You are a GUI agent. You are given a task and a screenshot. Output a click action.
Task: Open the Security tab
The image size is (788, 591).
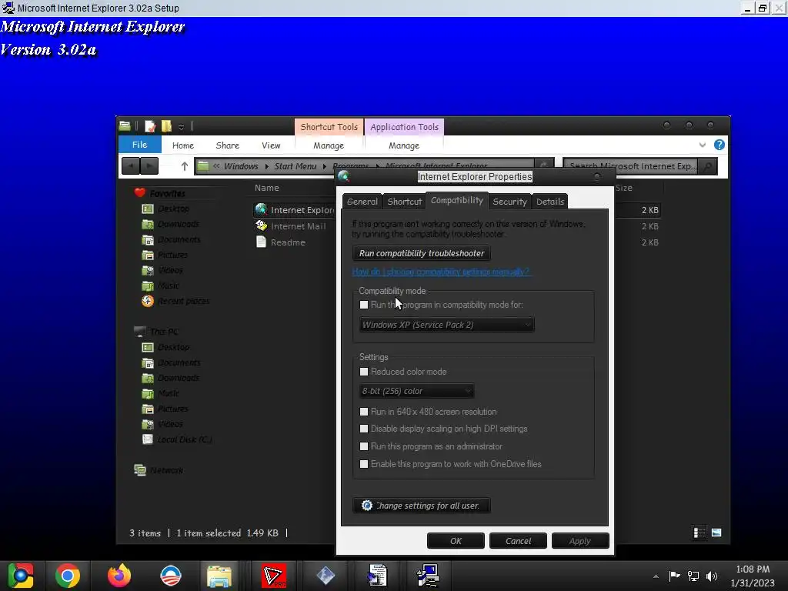[509, 202]
